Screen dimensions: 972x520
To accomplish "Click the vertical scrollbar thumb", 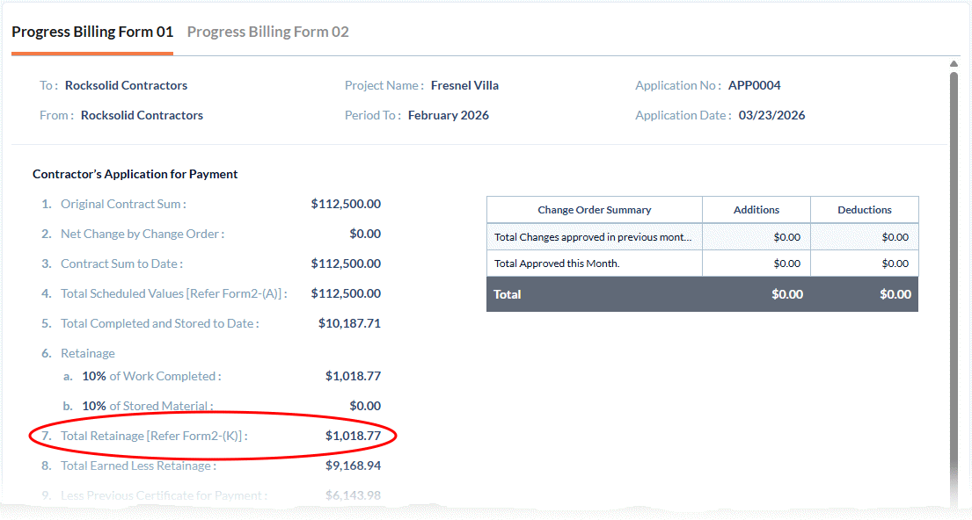I will point(954,281).
